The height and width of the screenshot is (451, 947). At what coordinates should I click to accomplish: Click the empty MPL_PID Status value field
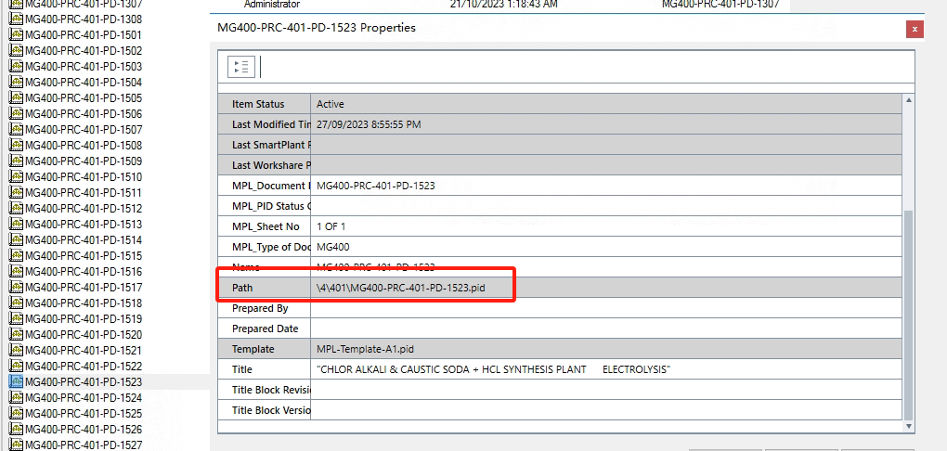[606, 206]
